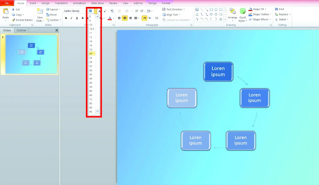Screen dimensions: 319x185
Task: Apply bold formatting
Action: (66, 18)
